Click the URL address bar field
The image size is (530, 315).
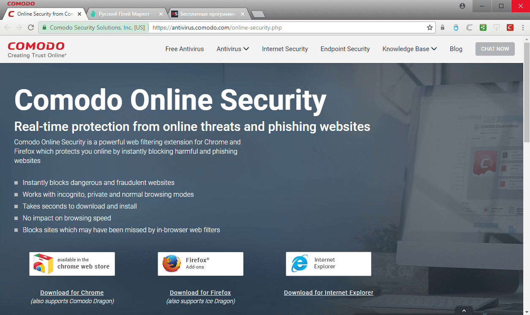287,27
